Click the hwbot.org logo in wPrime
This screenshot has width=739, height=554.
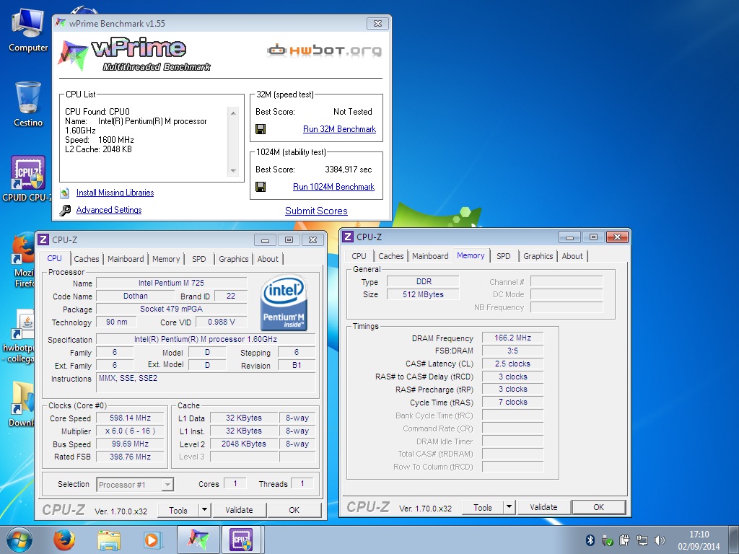click(x=324, y=50)
